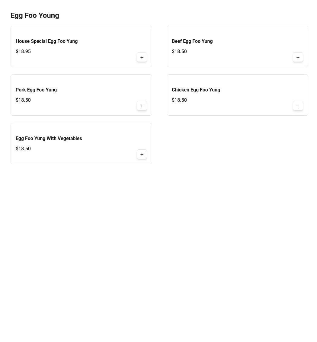Open the House Special Egg Foo Yung title
This screenshot has width=317, height=342.
[47, 41]
